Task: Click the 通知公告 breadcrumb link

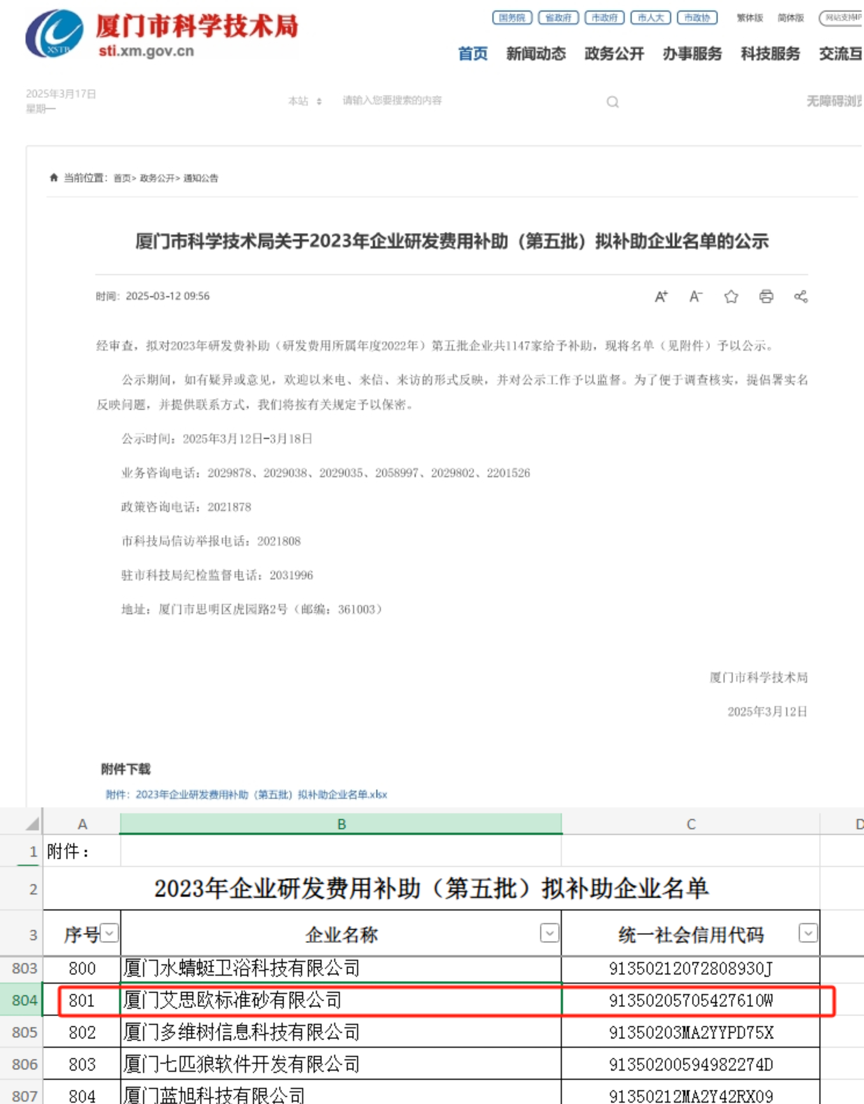Action: (201, 178)
